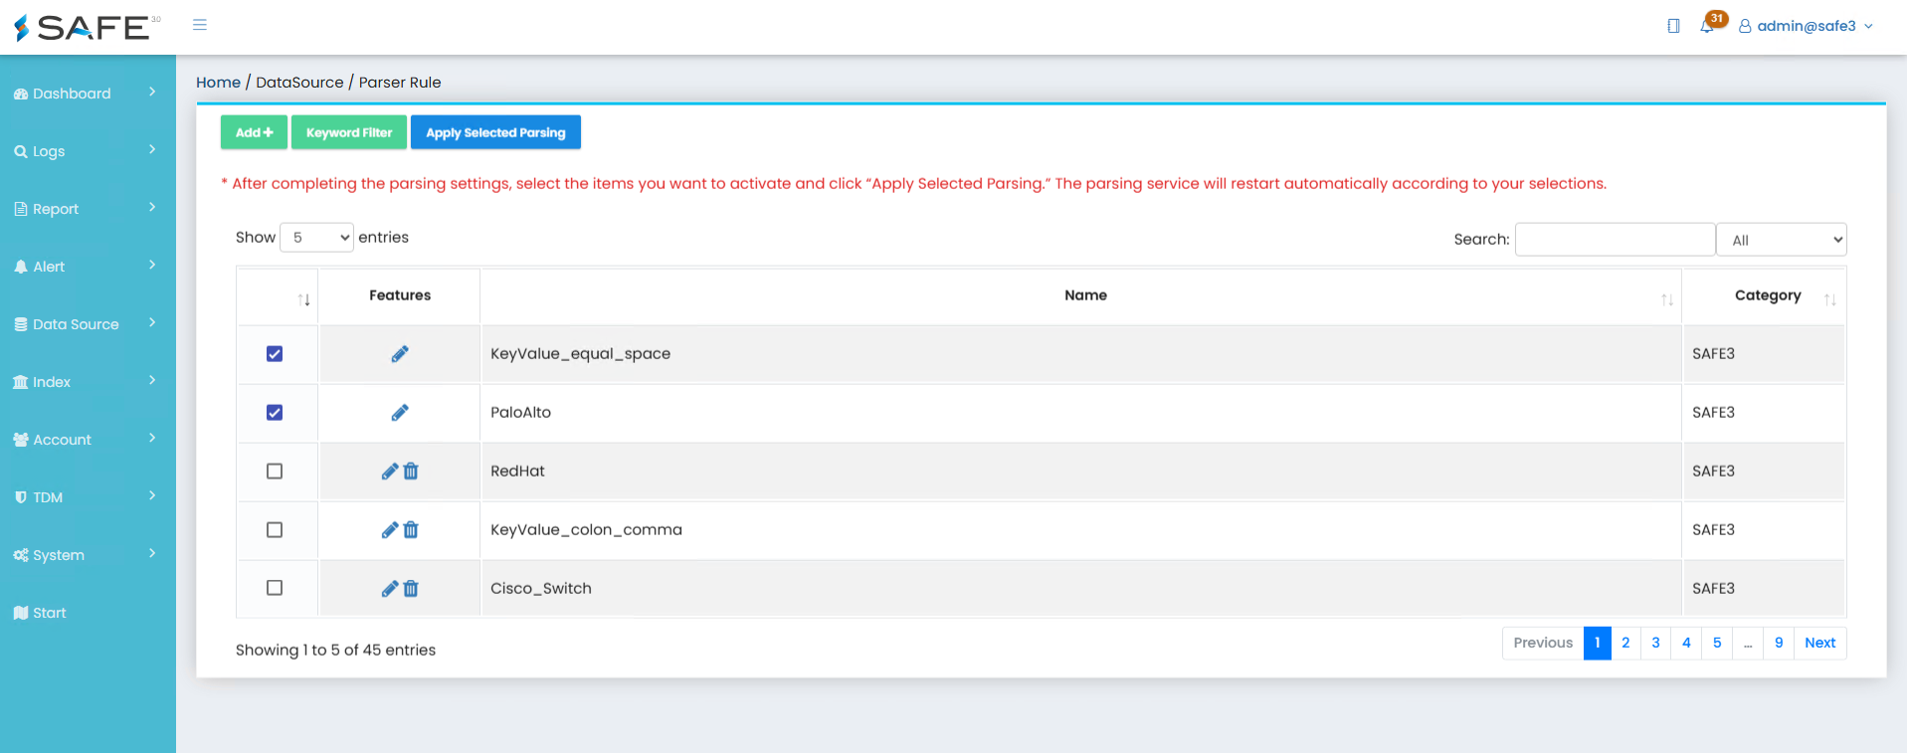Go to page 4
The width and height of the screenshot is (1907, 753).
click(x=1686, y=643)
